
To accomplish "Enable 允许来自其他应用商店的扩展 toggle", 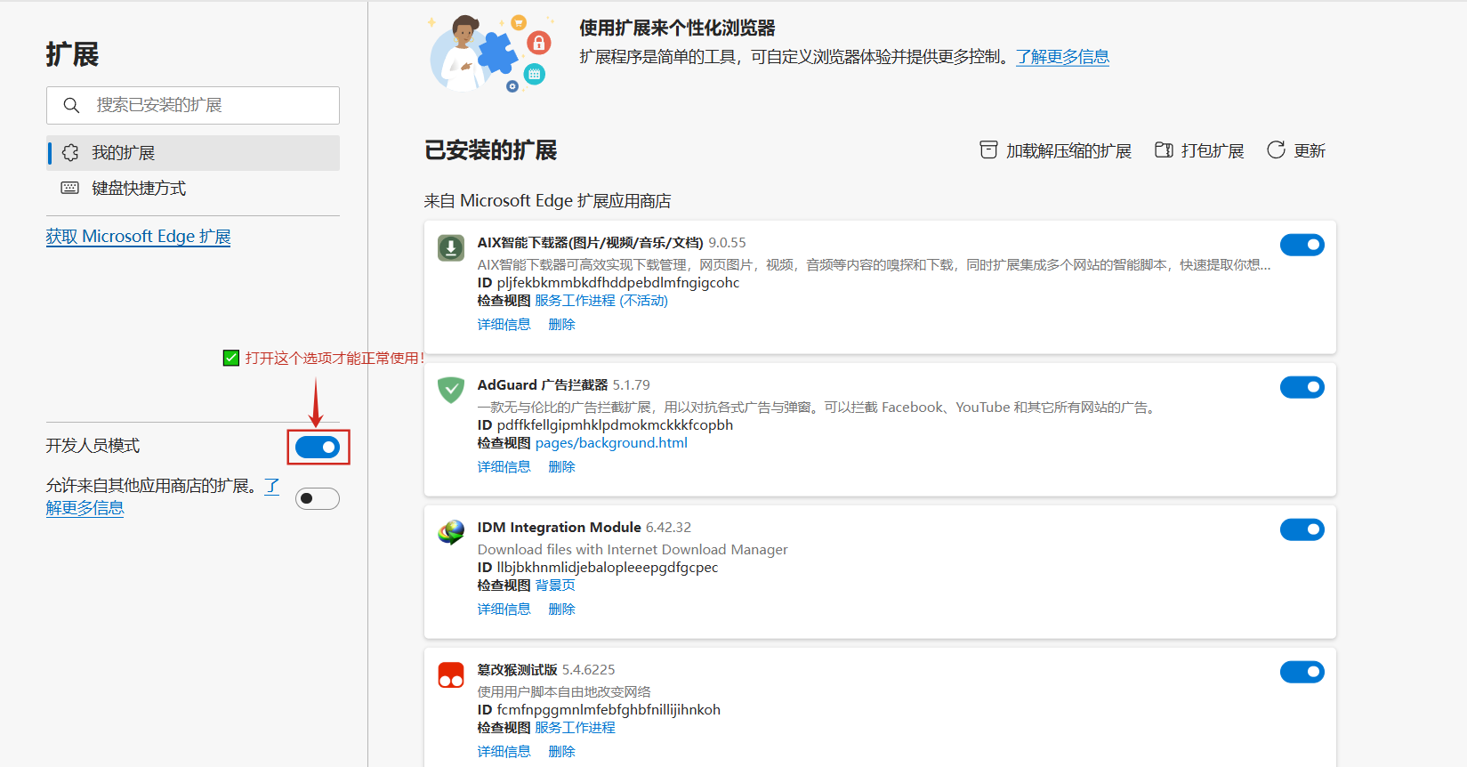I will pos(318,498).
